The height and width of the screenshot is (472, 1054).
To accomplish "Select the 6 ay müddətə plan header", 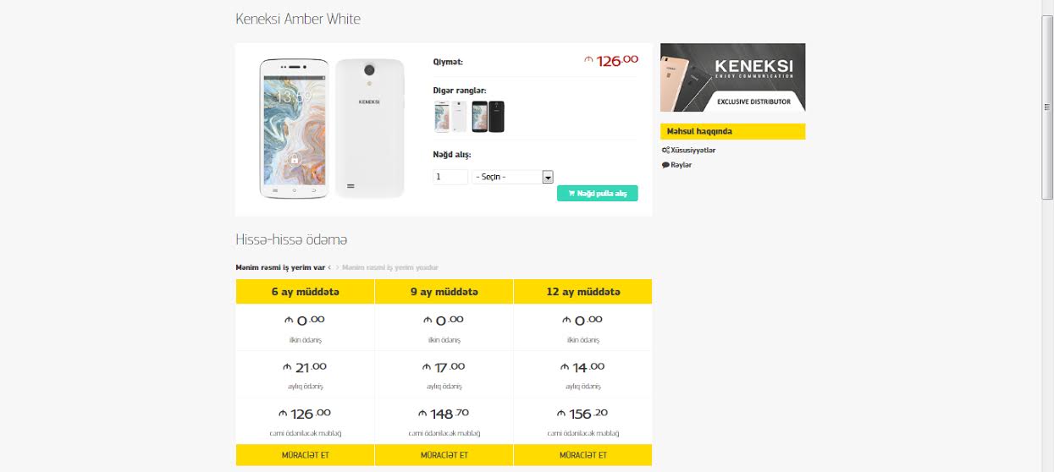I will (x=305, y=292).
